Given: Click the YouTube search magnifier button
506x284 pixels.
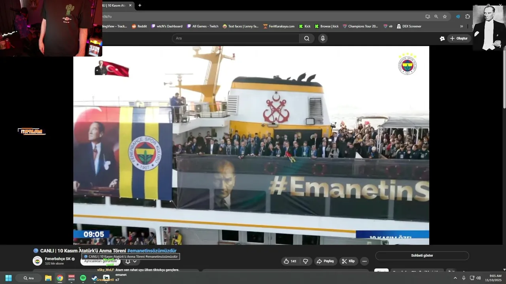Looking at the screenshot, I should [307, 38].
